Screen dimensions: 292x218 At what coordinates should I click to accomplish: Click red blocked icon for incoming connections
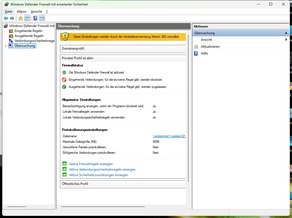click(x=64, y=80)
